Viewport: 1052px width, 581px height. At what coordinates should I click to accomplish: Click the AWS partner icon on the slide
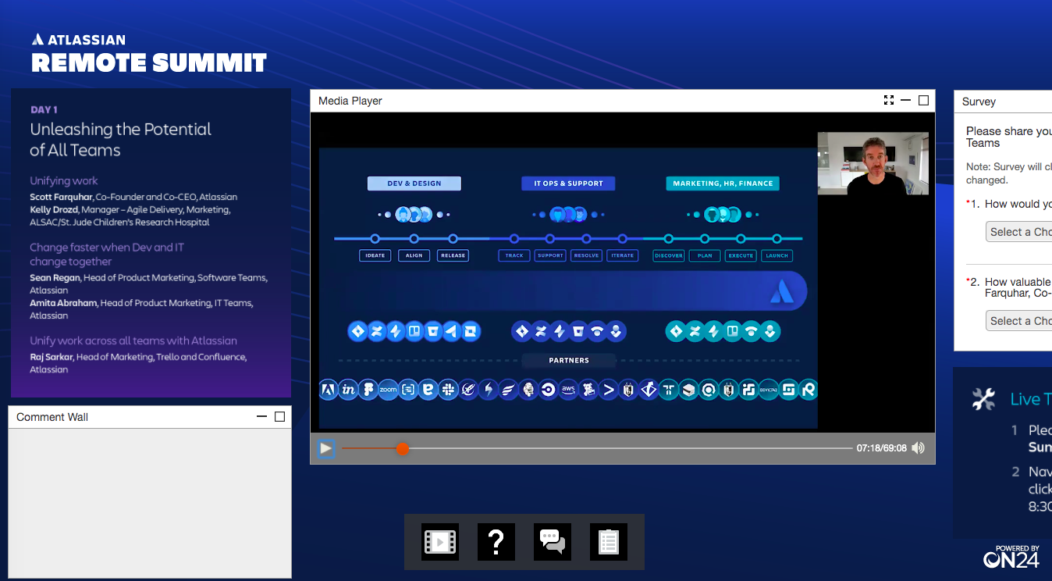[568, 389]
